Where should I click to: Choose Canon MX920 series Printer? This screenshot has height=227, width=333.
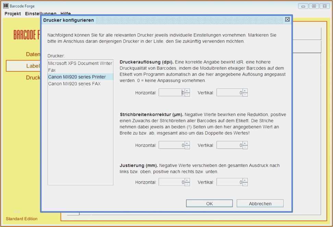point(80,77)
